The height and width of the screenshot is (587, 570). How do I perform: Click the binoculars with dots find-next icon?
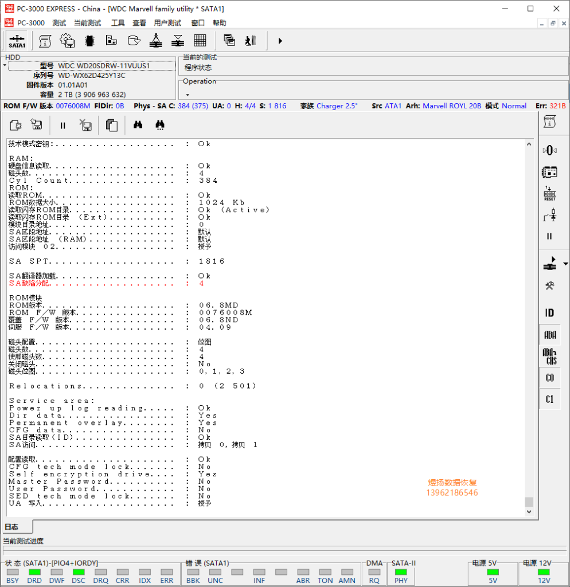point(160,125)
